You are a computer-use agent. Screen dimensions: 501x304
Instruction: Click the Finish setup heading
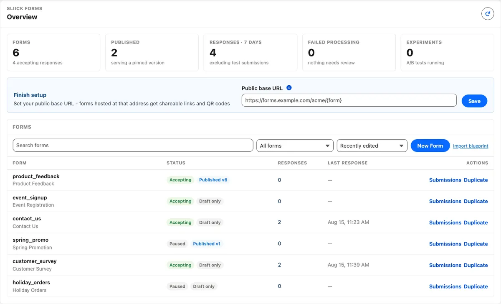coord(30,95)
